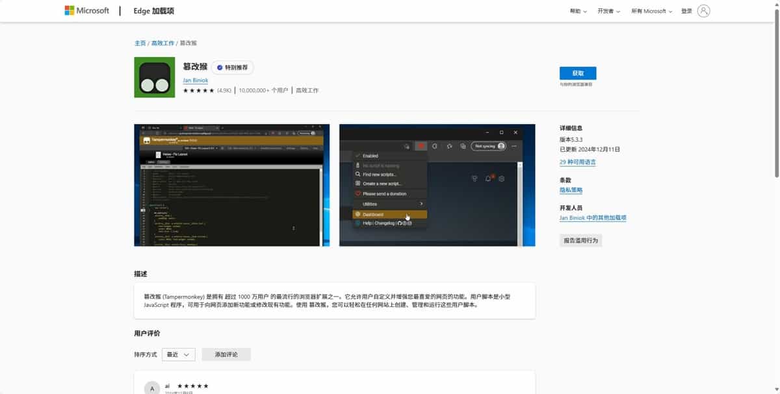Expand the 帮助 menu

point(578,11)
